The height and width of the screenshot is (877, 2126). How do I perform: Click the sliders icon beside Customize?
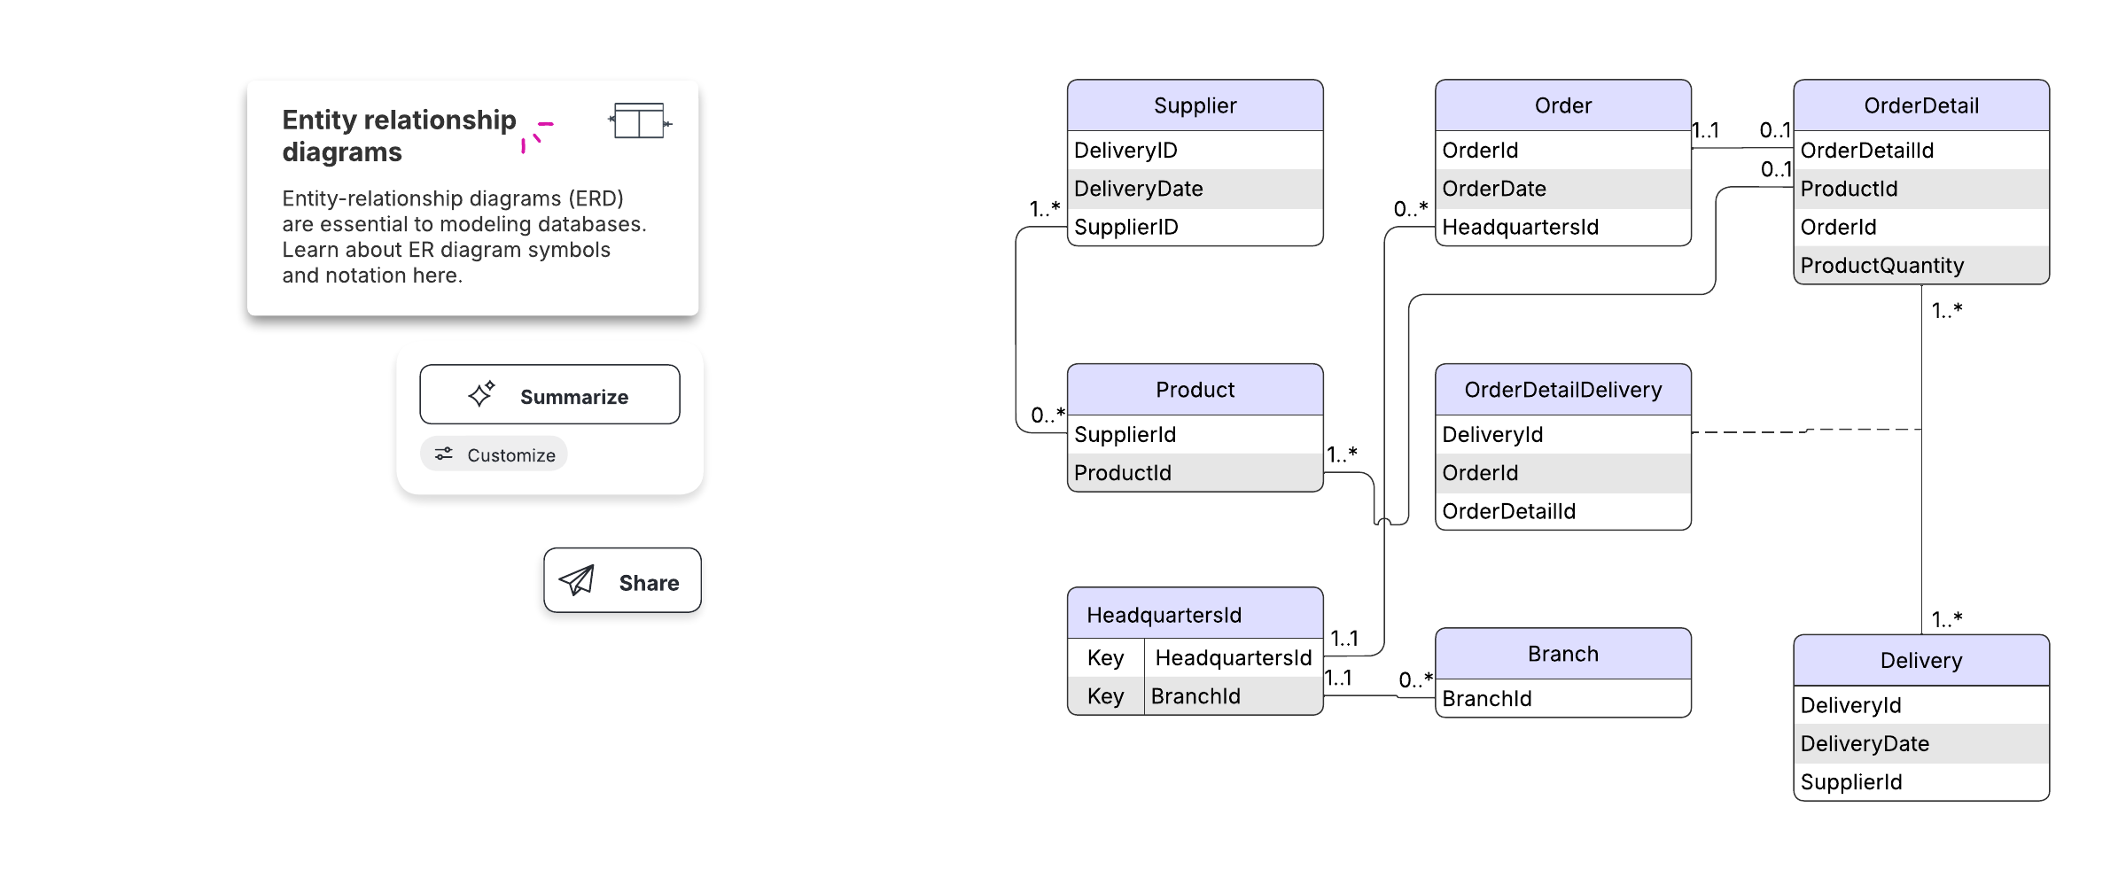pos(443,454)
